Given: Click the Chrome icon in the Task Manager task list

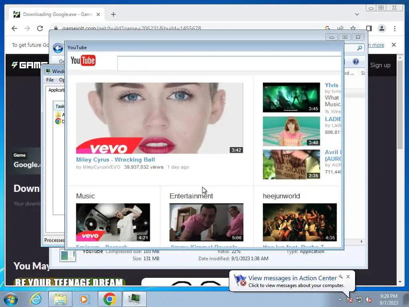Looking at the screenshot, I should (x=58, y=121).
